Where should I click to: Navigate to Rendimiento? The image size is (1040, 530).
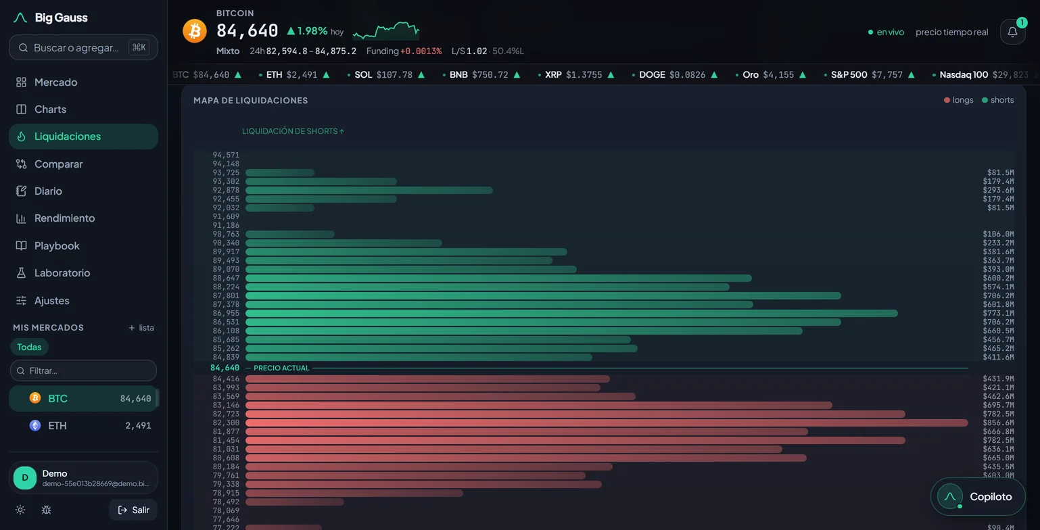(83, 218)
